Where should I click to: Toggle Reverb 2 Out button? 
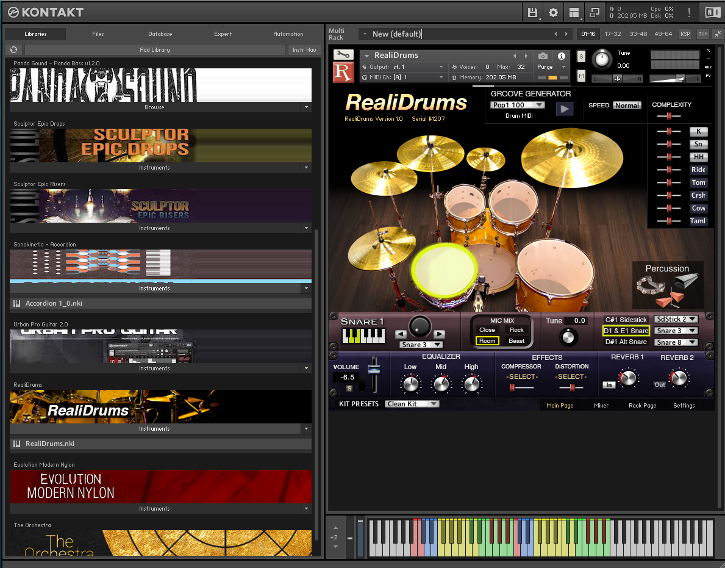coord(660,384)
